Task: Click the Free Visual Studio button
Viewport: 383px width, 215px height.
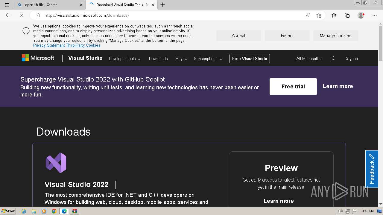Action: click(x=250, y=59)
